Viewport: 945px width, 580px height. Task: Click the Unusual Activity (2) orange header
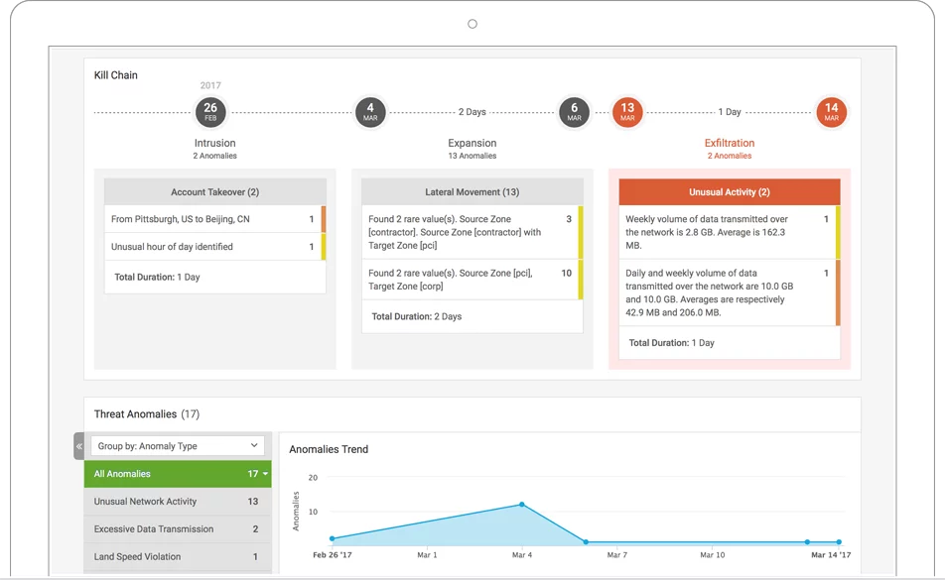pyautogui.click(x=729, y=192)
